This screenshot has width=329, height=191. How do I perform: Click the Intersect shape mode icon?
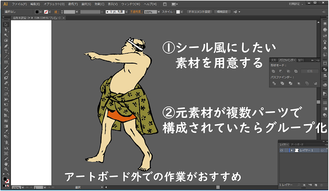tap(288, 71)
